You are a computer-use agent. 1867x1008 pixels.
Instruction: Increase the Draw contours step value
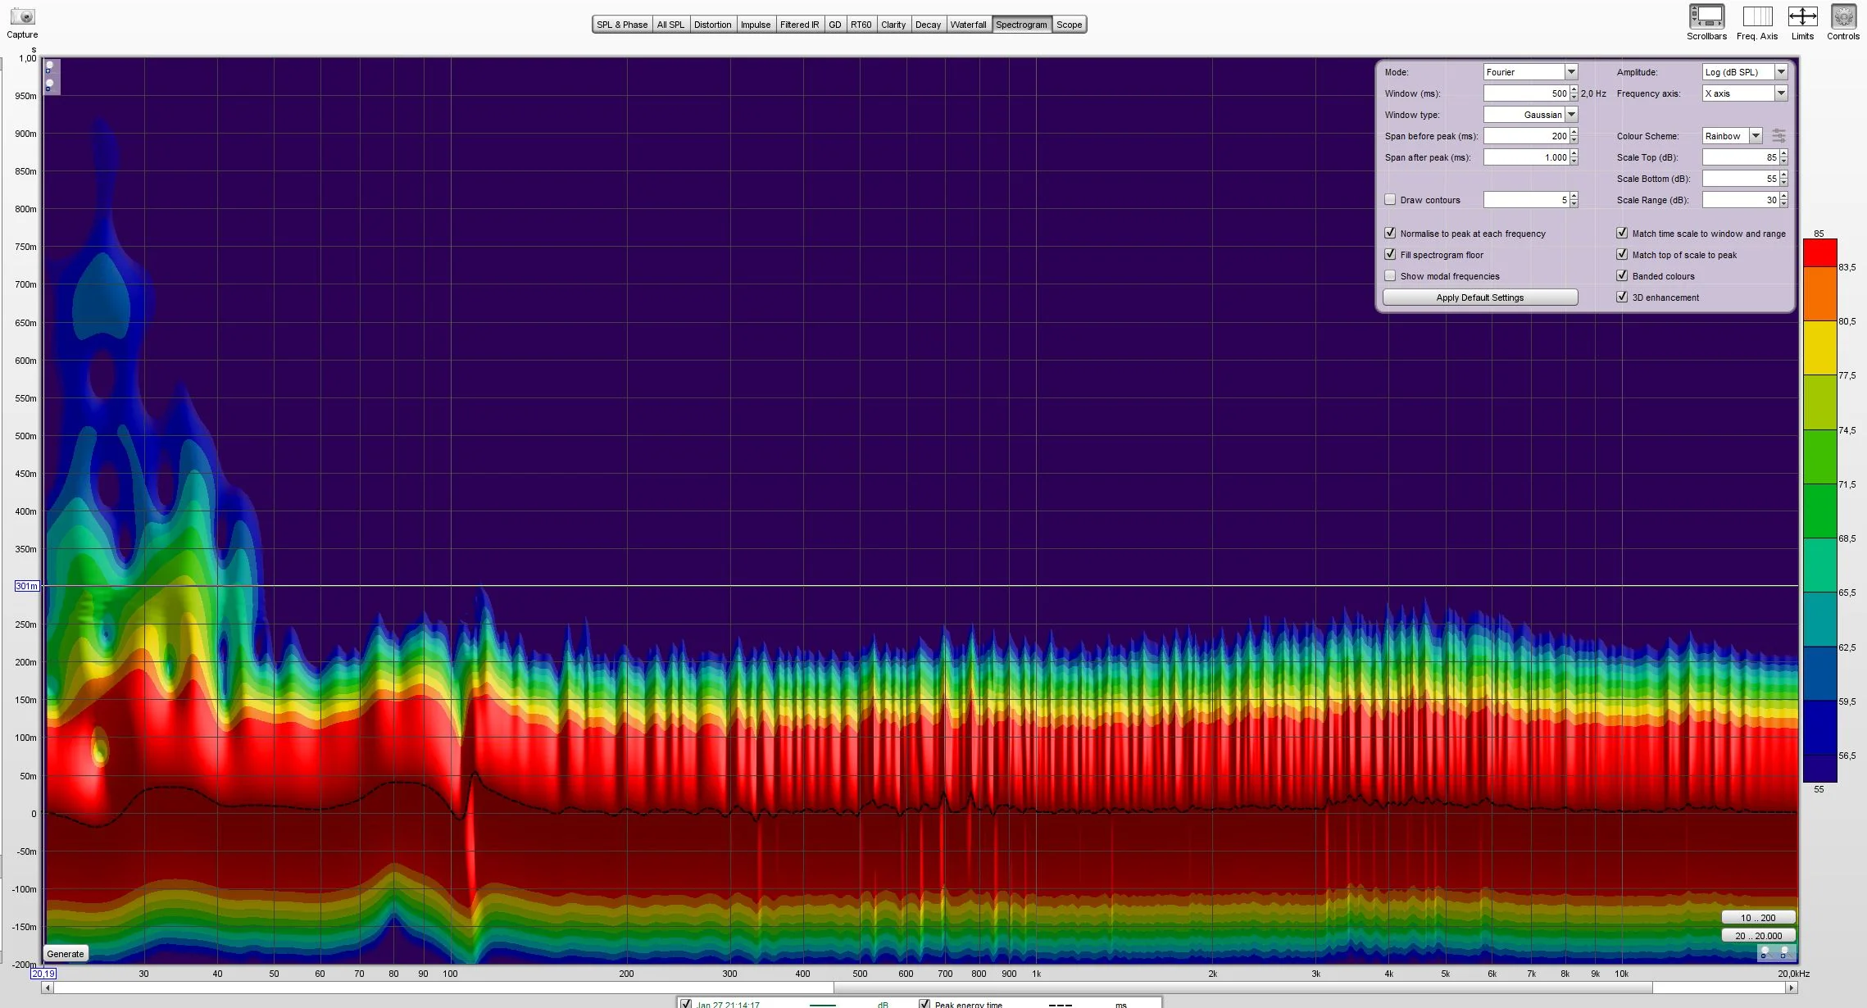pos(1574,197)
